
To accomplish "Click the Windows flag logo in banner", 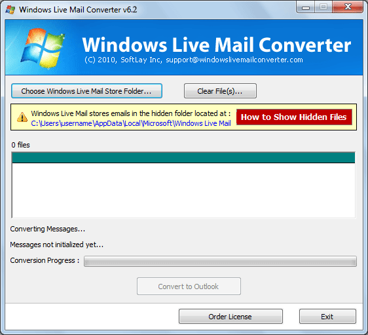I will click(43, 48).
